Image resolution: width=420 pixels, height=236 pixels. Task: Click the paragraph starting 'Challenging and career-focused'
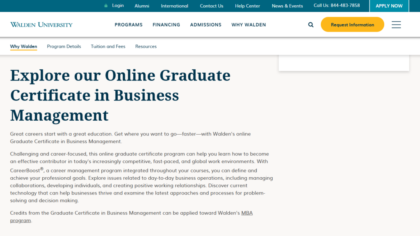pos(142,177)
